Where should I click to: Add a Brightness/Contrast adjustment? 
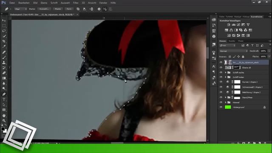[229, 25]
